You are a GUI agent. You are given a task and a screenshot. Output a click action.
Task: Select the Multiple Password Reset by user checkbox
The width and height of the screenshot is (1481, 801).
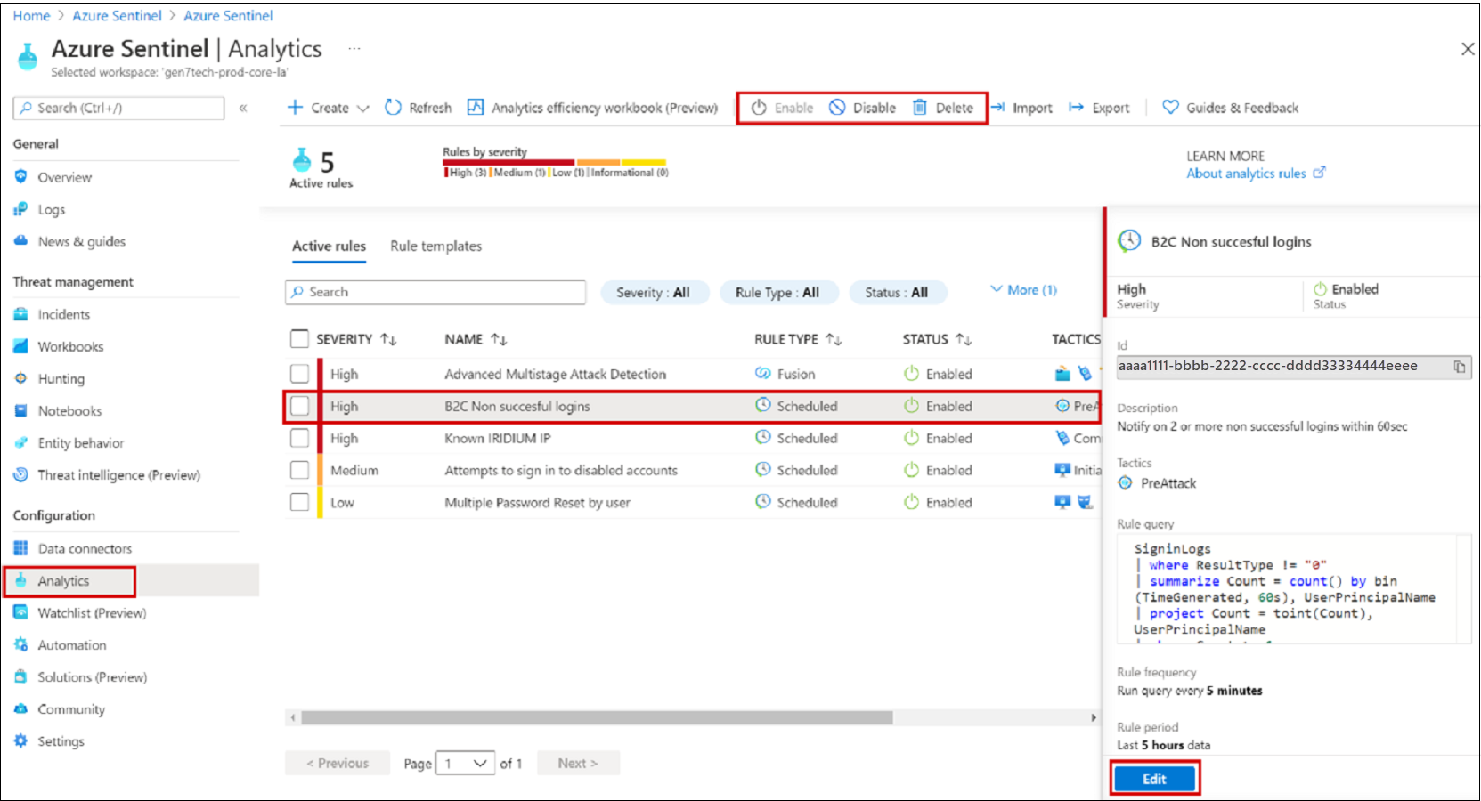pyautogui.click(x=299, y=501)
